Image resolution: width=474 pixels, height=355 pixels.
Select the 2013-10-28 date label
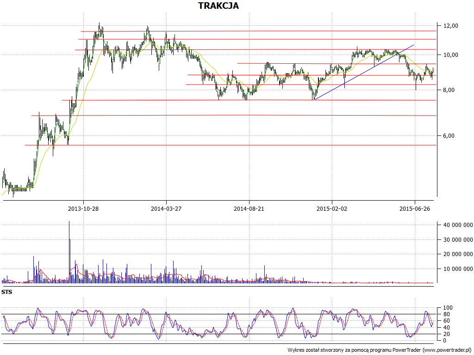[x=83, y=208]
